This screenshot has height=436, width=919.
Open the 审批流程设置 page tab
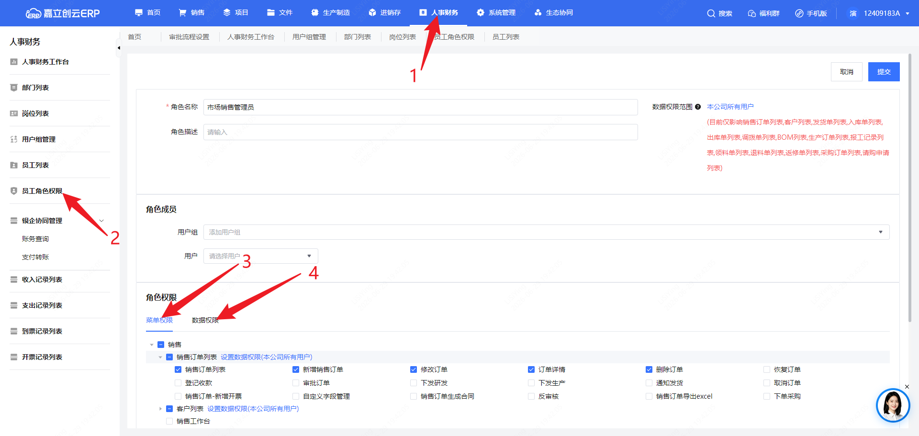click(x=189, y=37)
